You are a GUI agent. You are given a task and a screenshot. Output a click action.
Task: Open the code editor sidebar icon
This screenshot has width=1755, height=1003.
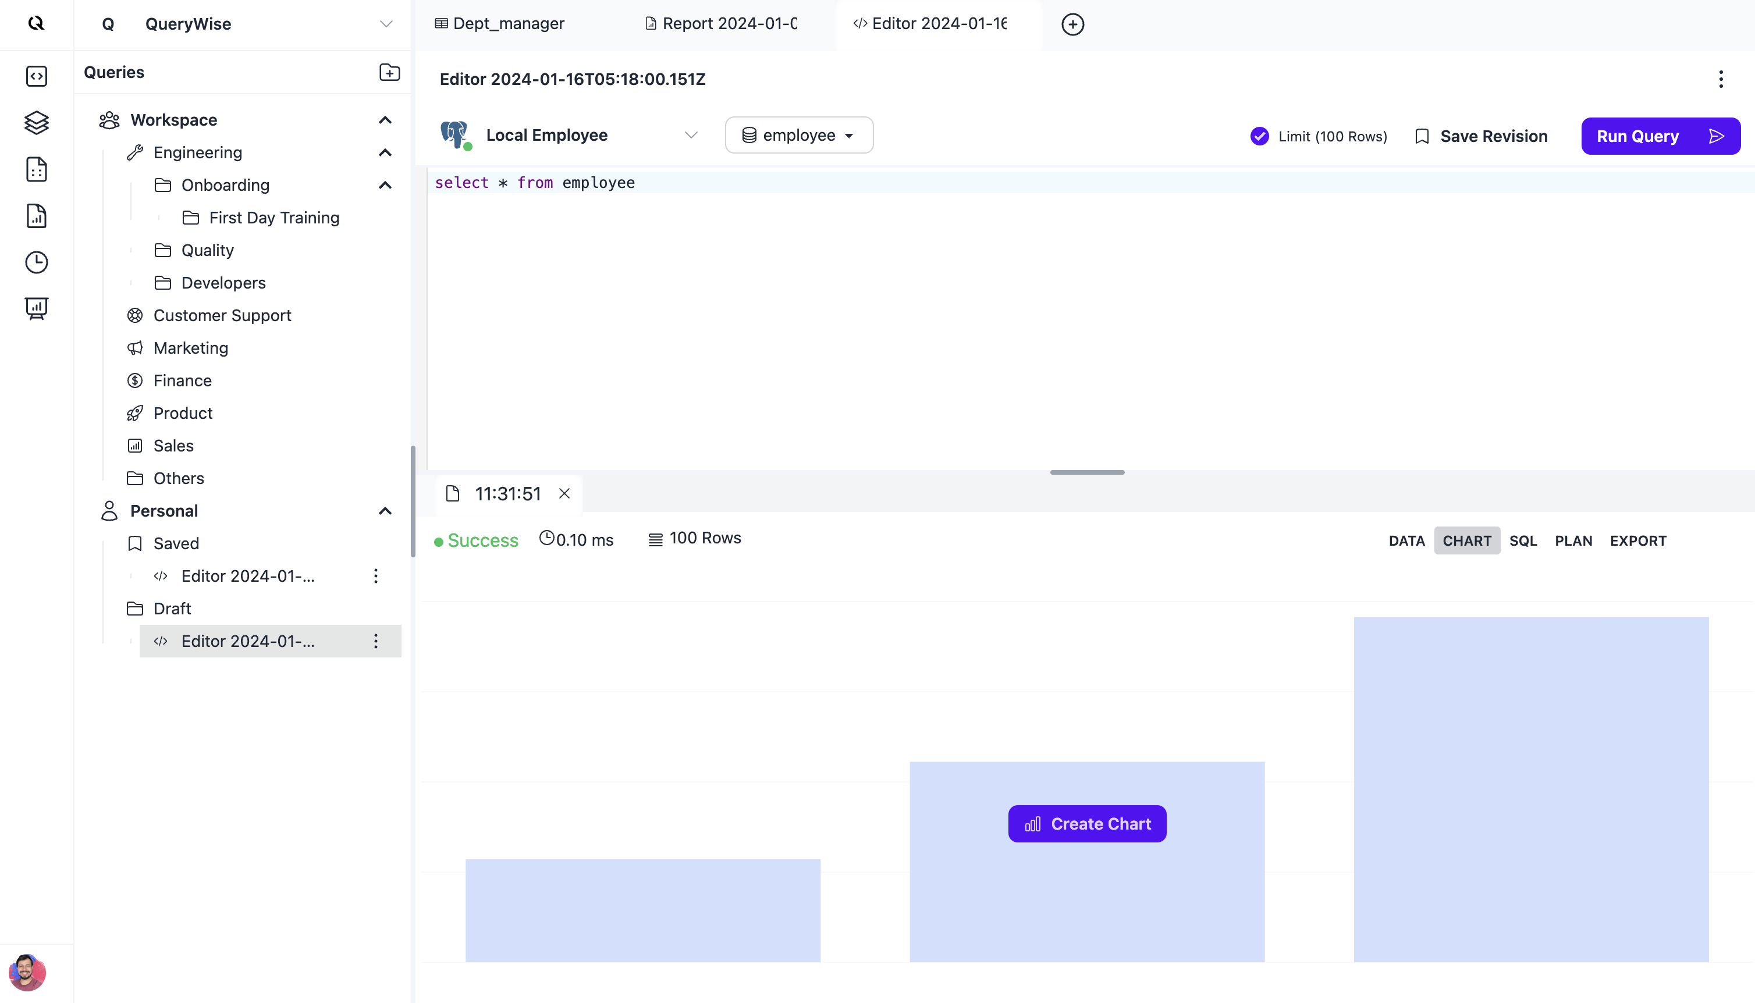click(37, 76)
